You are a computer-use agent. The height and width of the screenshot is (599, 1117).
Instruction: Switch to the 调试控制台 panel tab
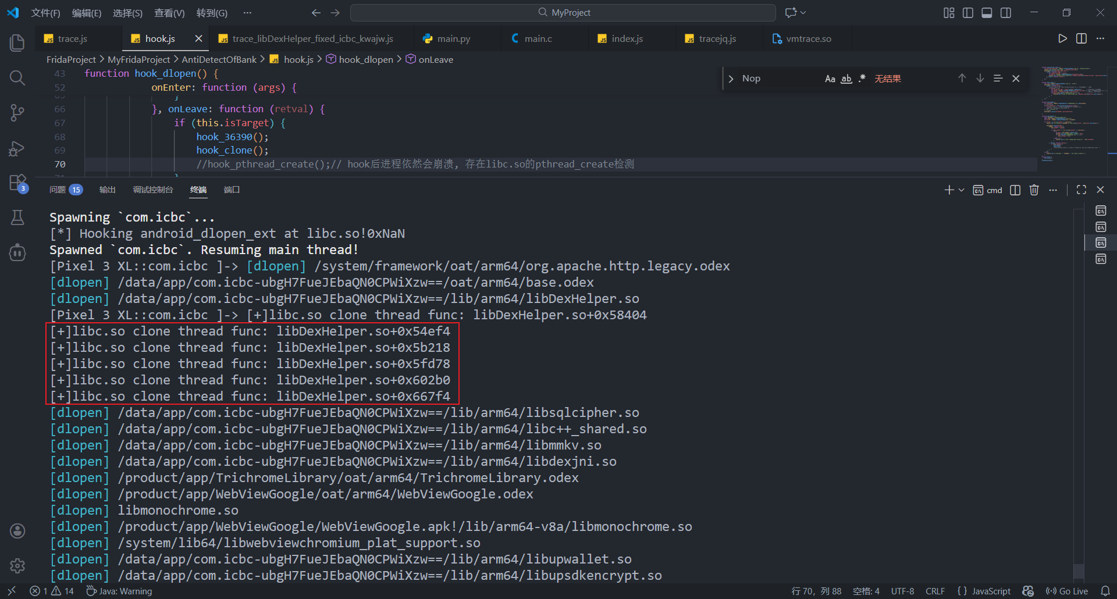(x=152, y=190)
